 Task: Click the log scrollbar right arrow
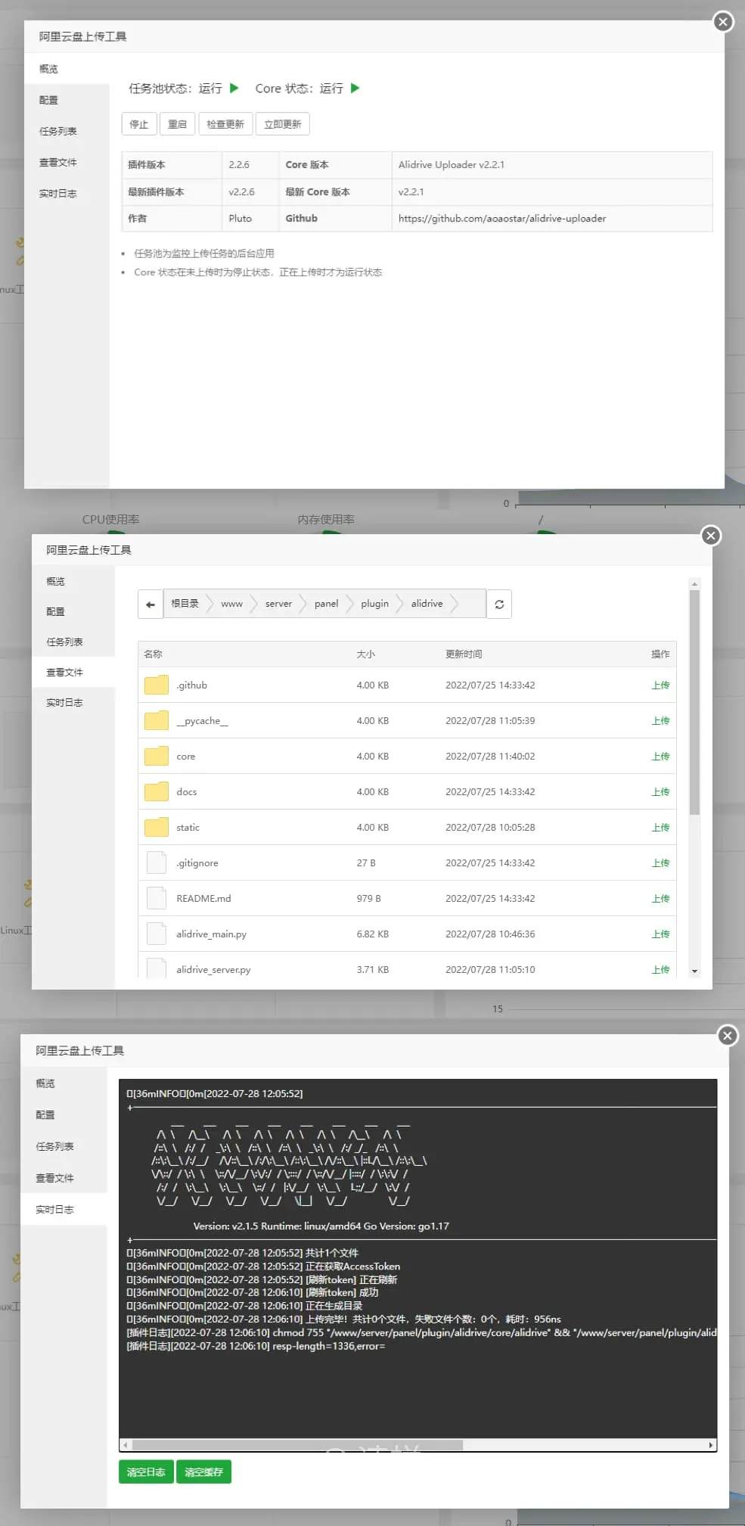pyautogui.click(x=710, y=1444)
